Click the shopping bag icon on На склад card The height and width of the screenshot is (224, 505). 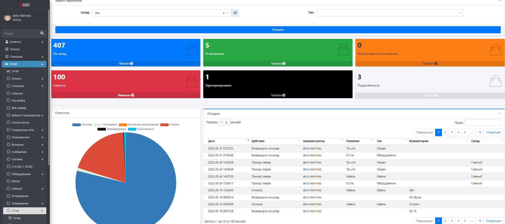[x=191, y=49]
